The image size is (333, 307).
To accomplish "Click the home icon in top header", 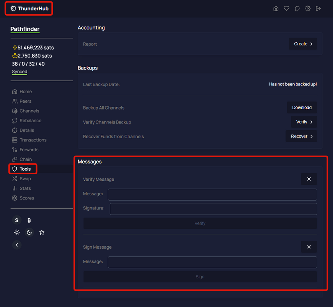I will pyautogui.click(x=276, y=8).
